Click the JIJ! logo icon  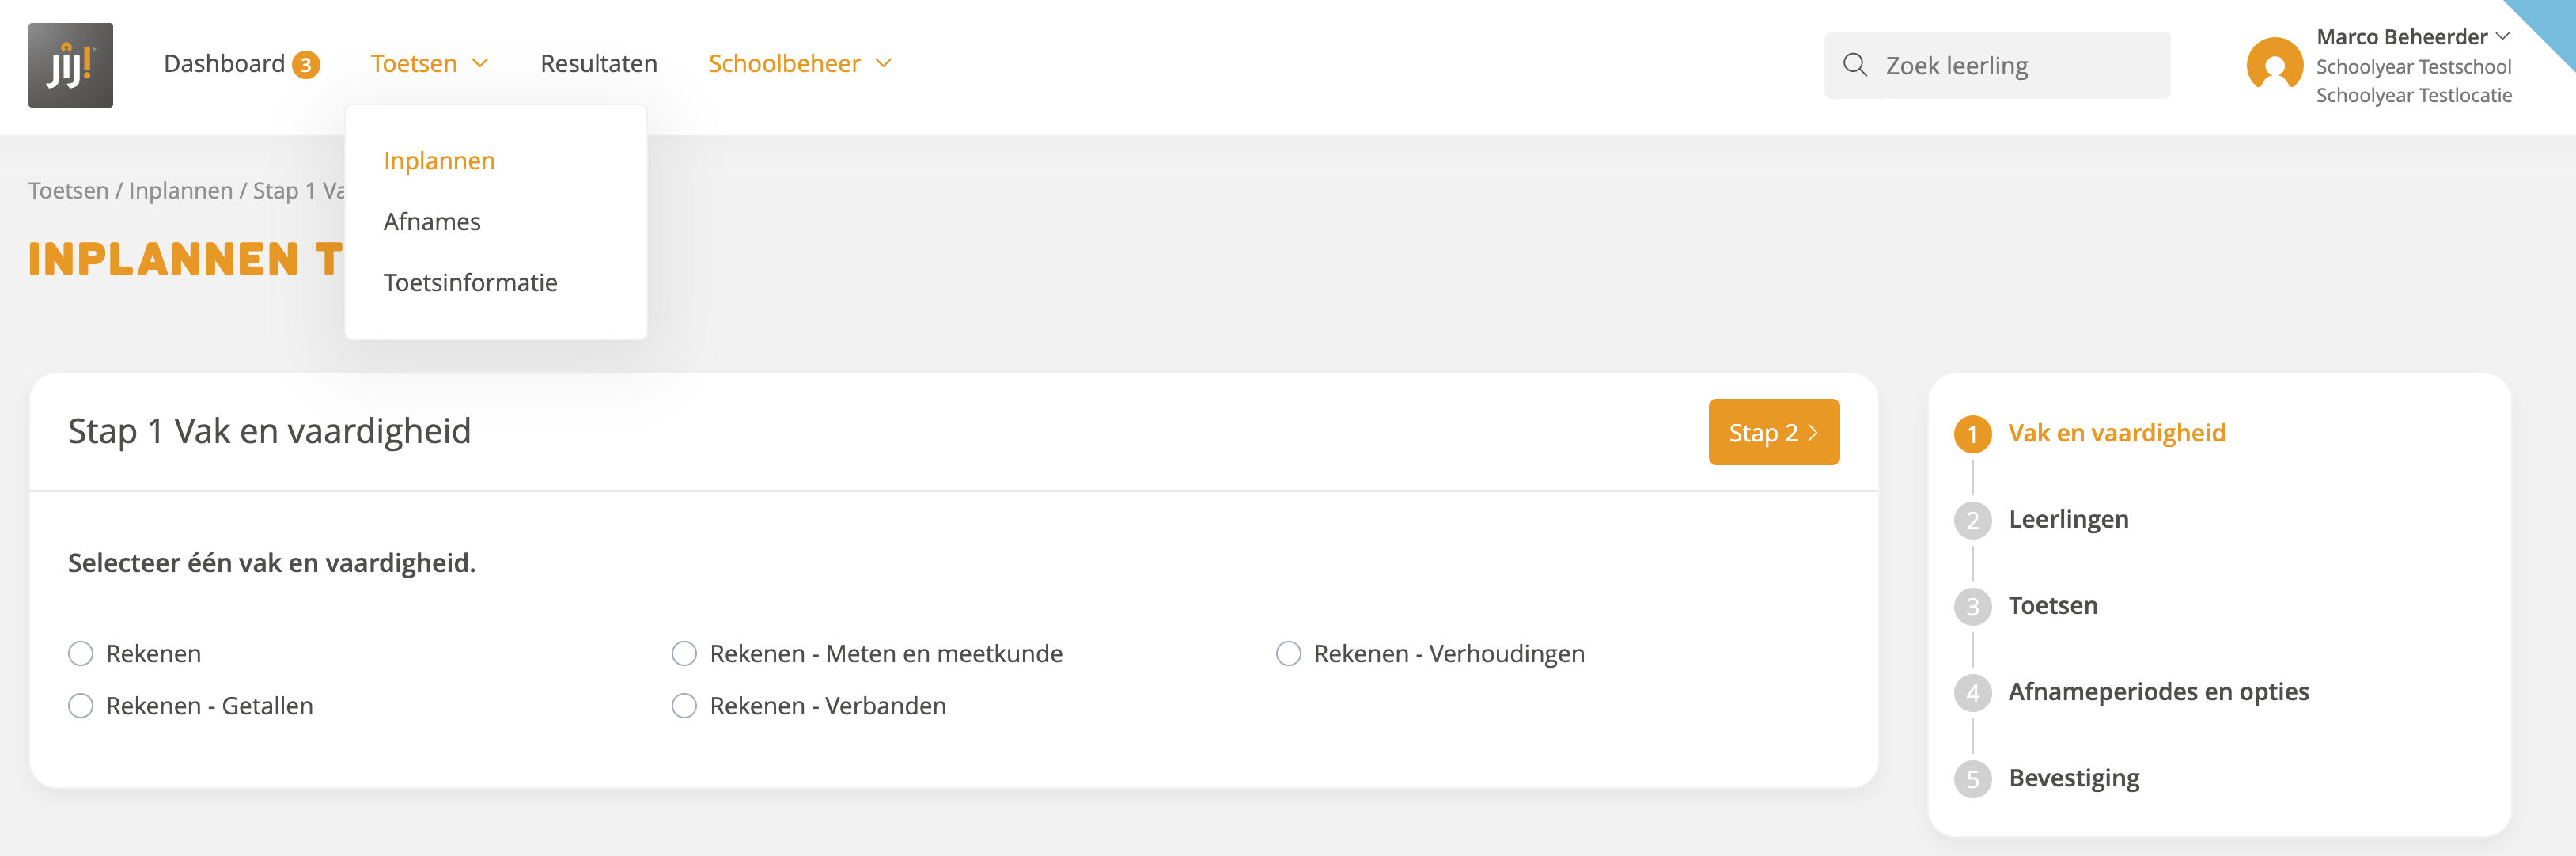(70, 65)
